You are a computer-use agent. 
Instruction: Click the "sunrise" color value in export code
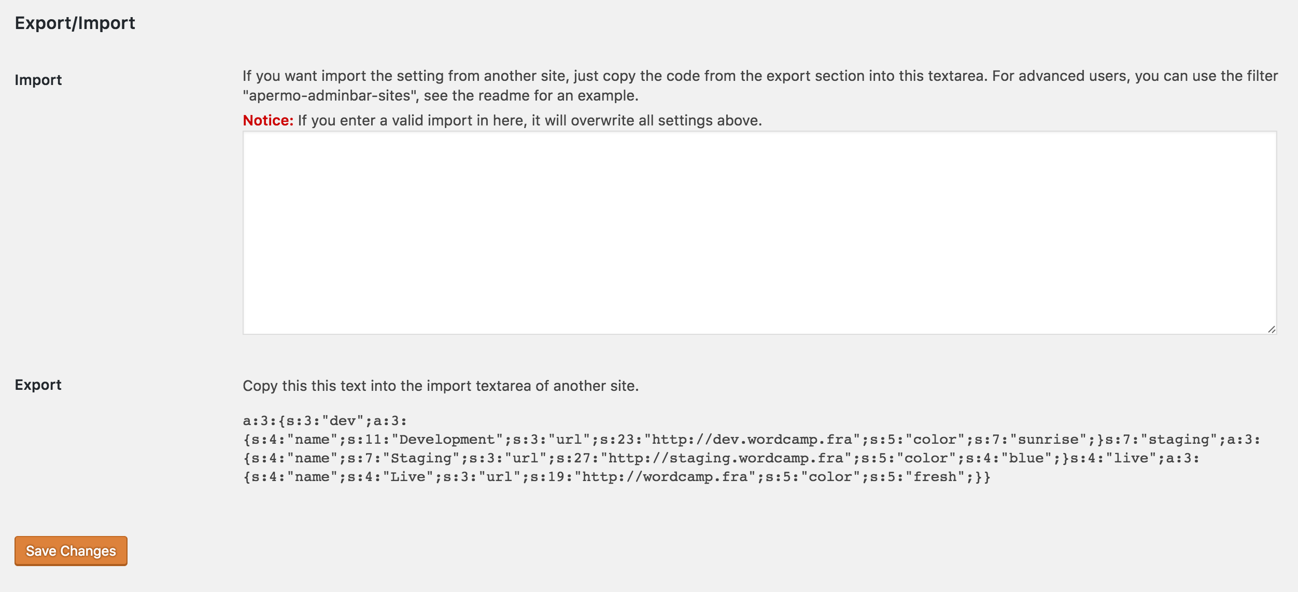click(x=1048, y=440)
